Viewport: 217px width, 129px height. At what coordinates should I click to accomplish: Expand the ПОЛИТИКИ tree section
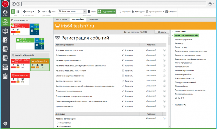[172, 32]
